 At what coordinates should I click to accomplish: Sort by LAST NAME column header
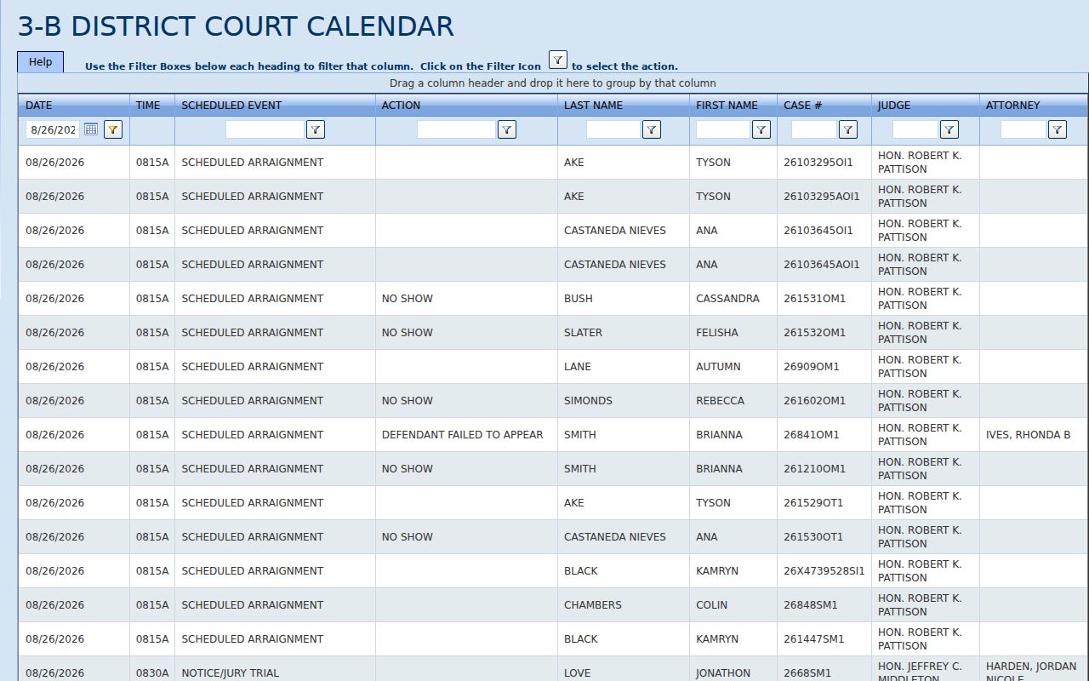point(593,106)
